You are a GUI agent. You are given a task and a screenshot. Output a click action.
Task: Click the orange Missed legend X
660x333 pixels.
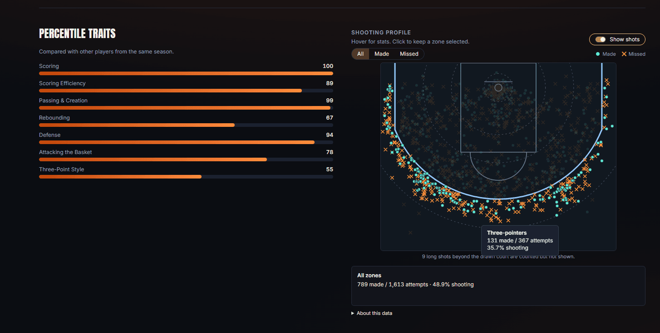pyautogui.click(x=624, y=54)
